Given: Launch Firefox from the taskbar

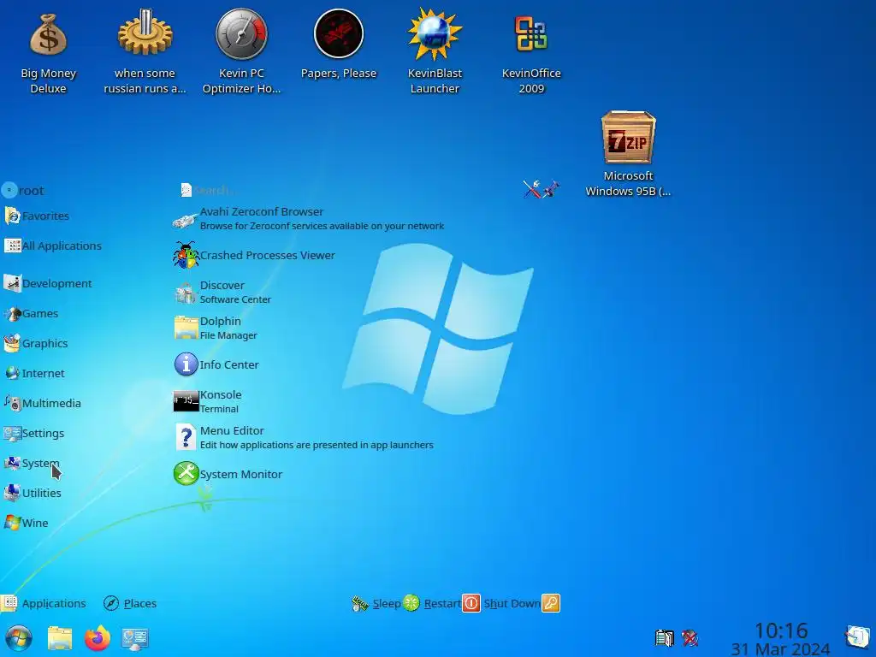Looking at the screenshot, I should point(98,638).
